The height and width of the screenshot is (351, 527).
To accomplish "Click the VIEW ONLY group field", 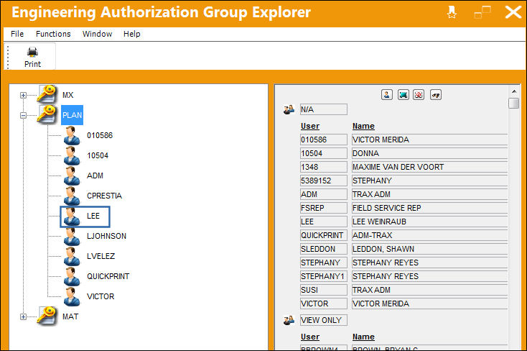I will (324, 320).
